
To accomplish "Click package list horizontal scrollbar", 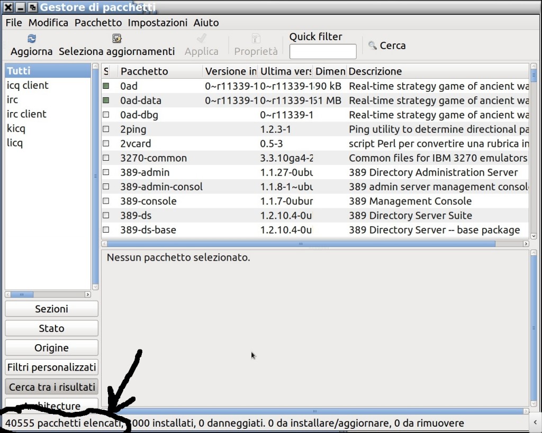I will [x=301, y=244].
